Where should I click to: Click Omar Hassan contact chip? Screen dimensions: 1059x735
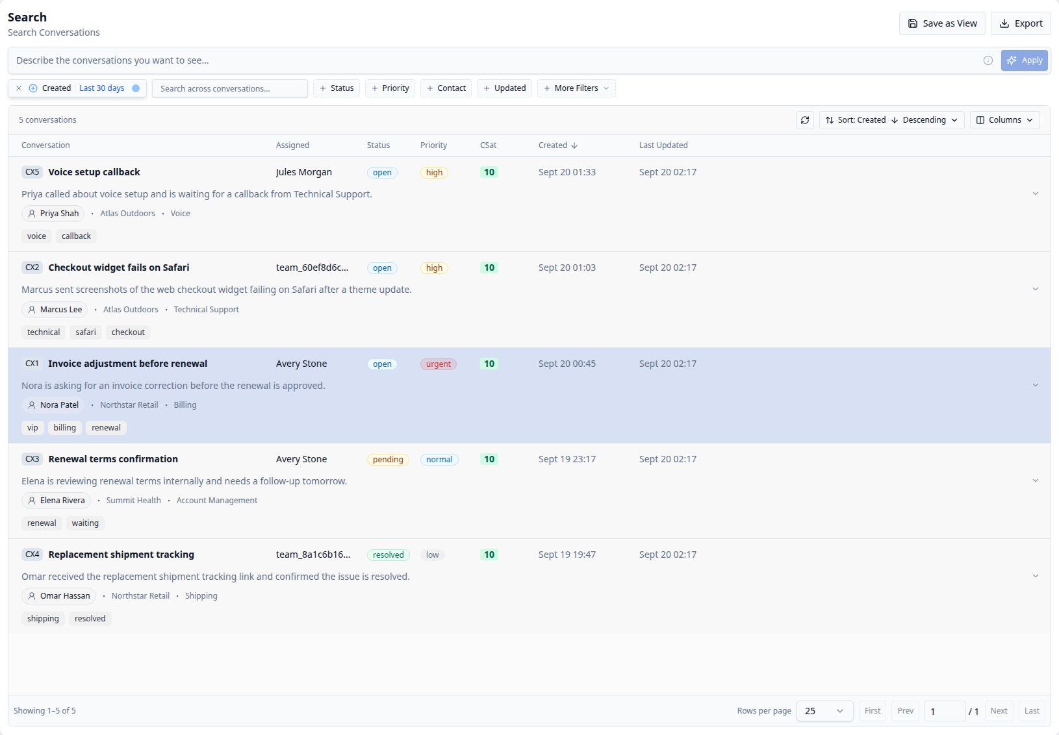pos(59,596)
